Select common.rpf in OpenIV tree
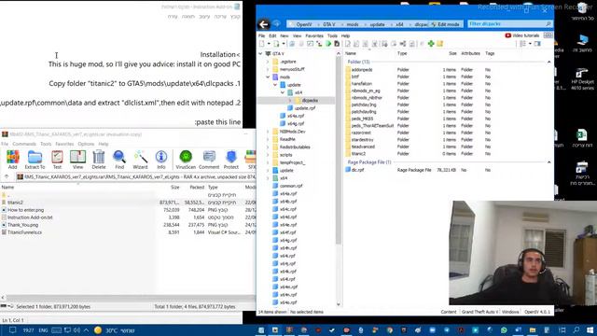The height and width of the screenshot is (336, 597). 290,186
